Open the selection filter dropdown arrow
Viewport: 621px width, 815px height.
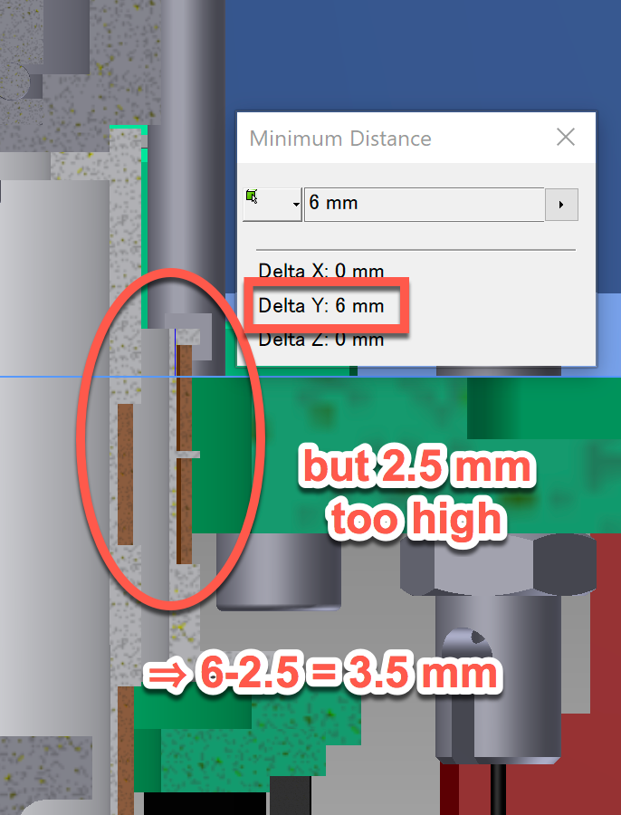pyautogui.click(x=296, y=205)
